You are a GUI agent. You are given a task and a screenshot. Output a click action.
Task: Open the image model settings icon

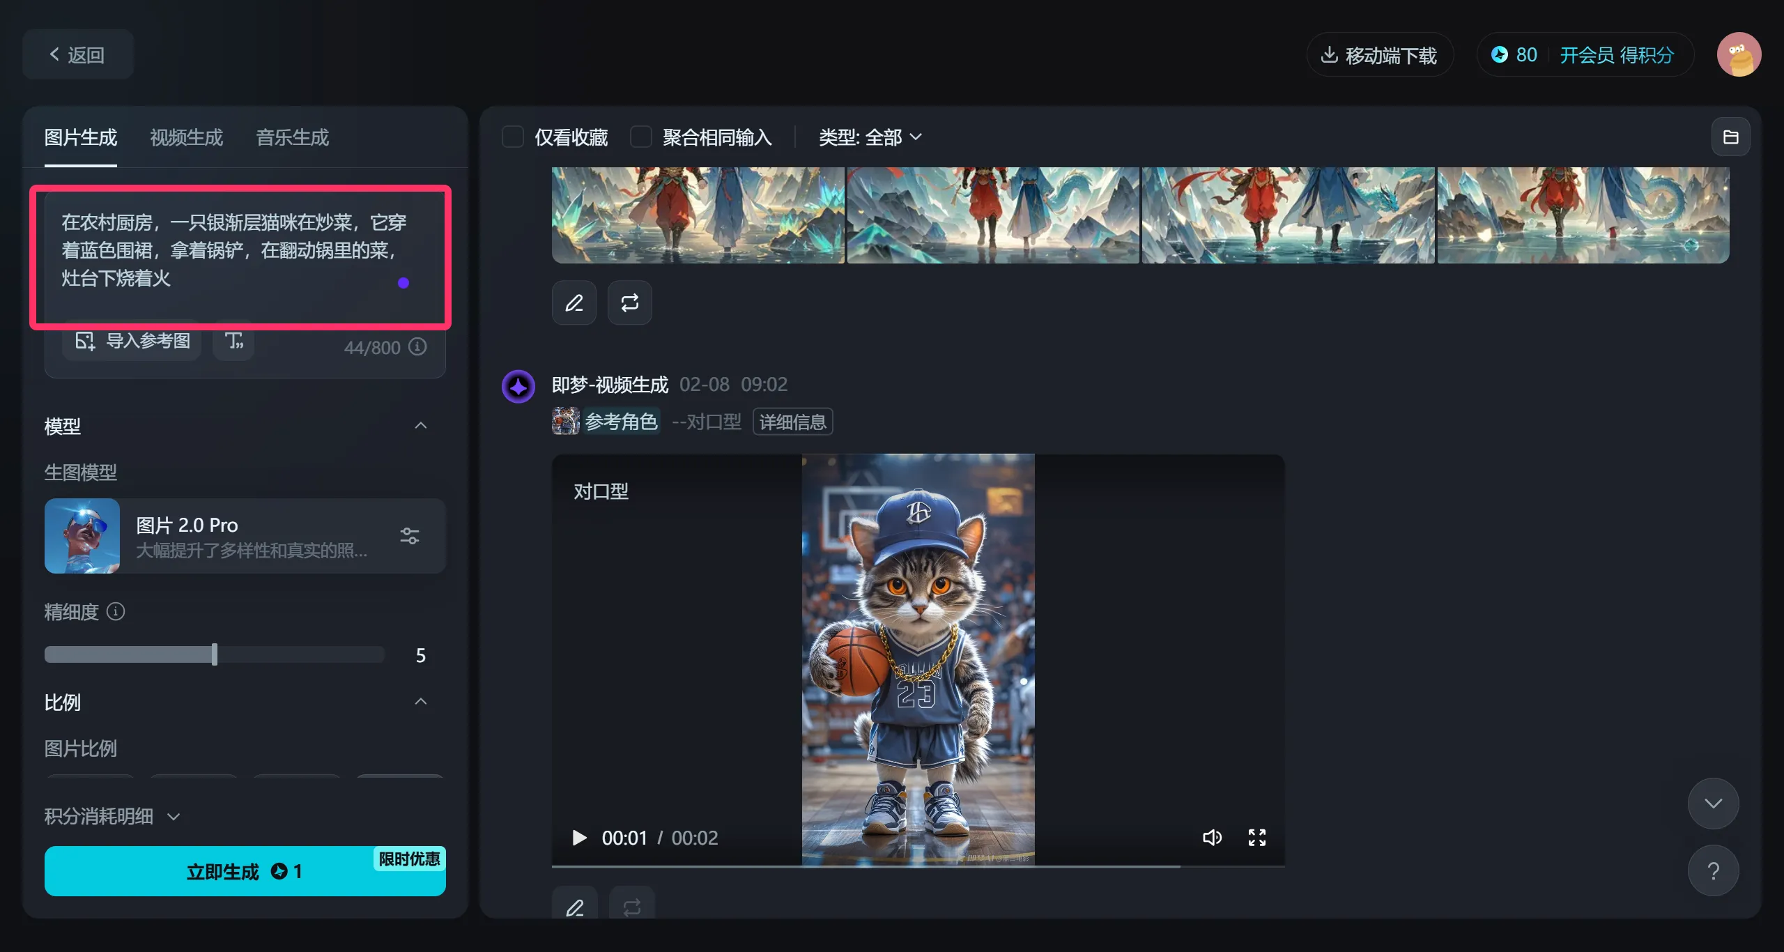[x=410, y=535]
